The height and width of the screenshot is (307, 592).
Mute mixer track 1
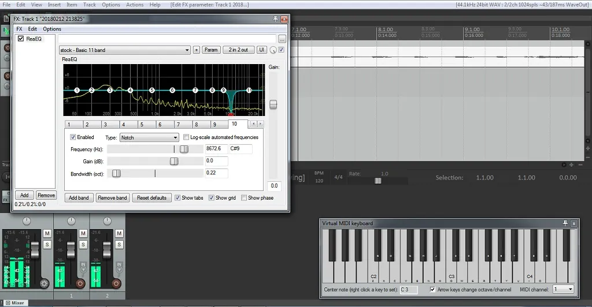(83, 234)
